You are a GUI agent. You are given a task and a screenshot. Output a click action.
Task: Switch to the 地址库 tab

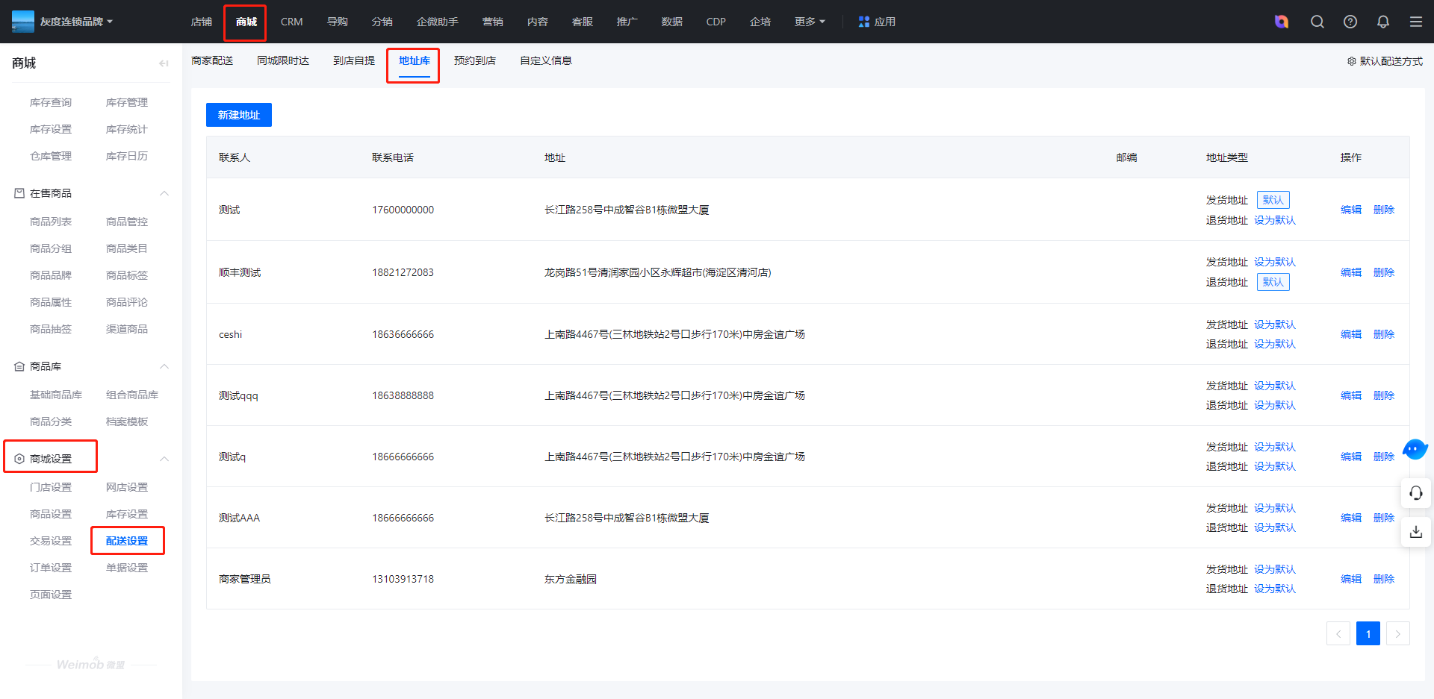click(415, 61)
